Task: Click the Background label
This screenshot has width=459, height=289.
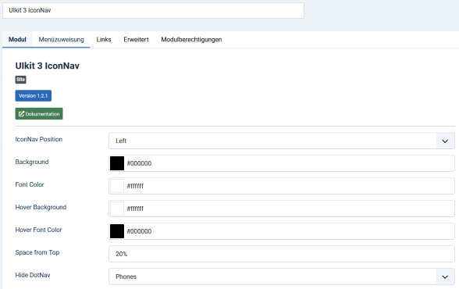Action: (x=32, y=162)
